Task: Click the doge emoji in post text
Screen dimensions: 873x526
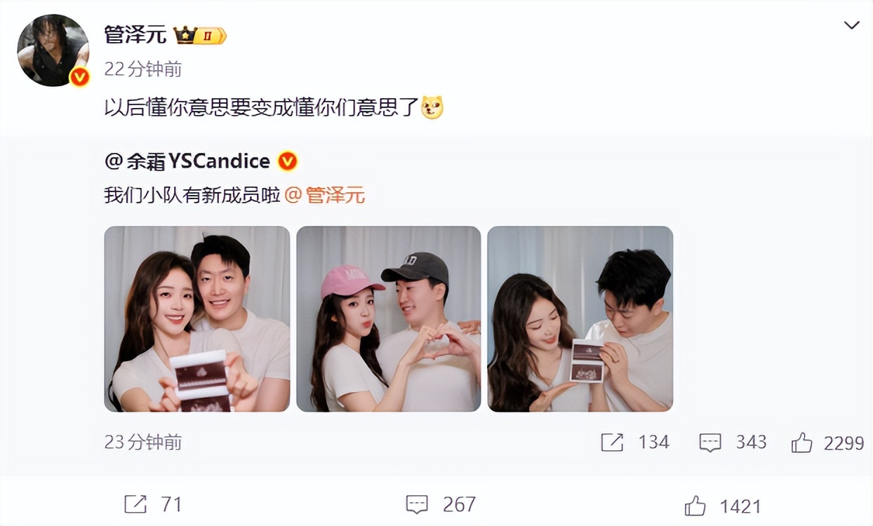Action: 432,107
